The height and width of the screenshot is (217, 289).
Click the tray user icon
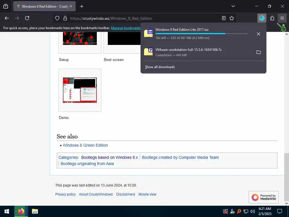pyautogui.click(x=232, y=211)
